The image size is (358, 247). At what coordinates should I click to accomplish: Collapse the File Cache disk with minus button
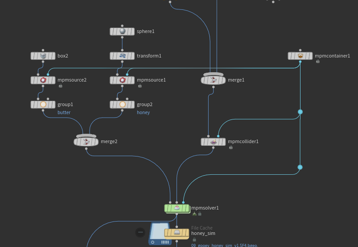click(140, 232)
